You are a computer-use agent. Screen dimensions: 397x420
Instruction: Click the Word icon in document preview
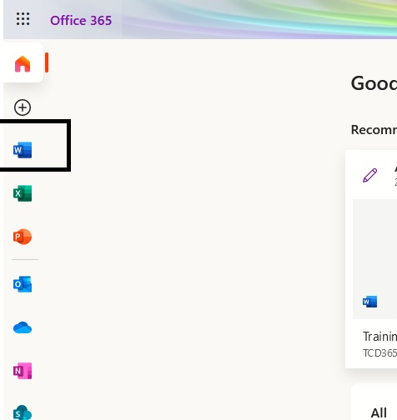(370, 302)
